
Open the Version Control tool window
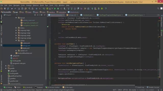coord(53,87)
